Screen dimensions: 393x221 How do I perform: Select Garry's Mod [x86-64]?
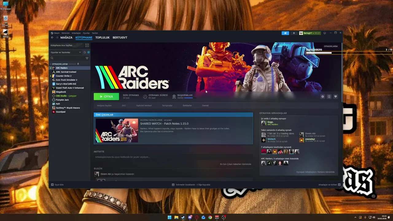tap(70, 84)
